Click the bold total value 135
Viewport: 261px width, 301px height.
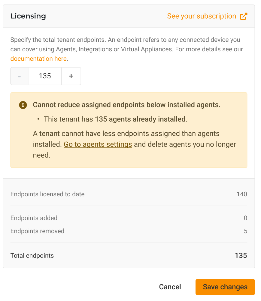(241, 256)
